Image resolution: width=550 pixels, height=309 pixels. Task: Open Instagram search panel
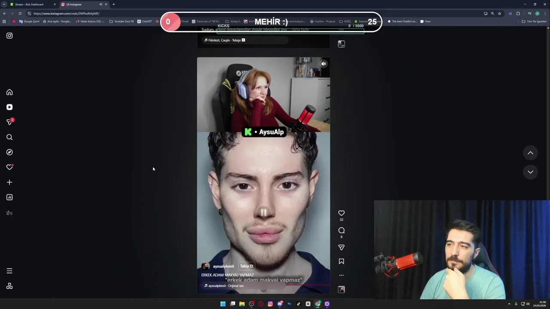pos(9,137)
